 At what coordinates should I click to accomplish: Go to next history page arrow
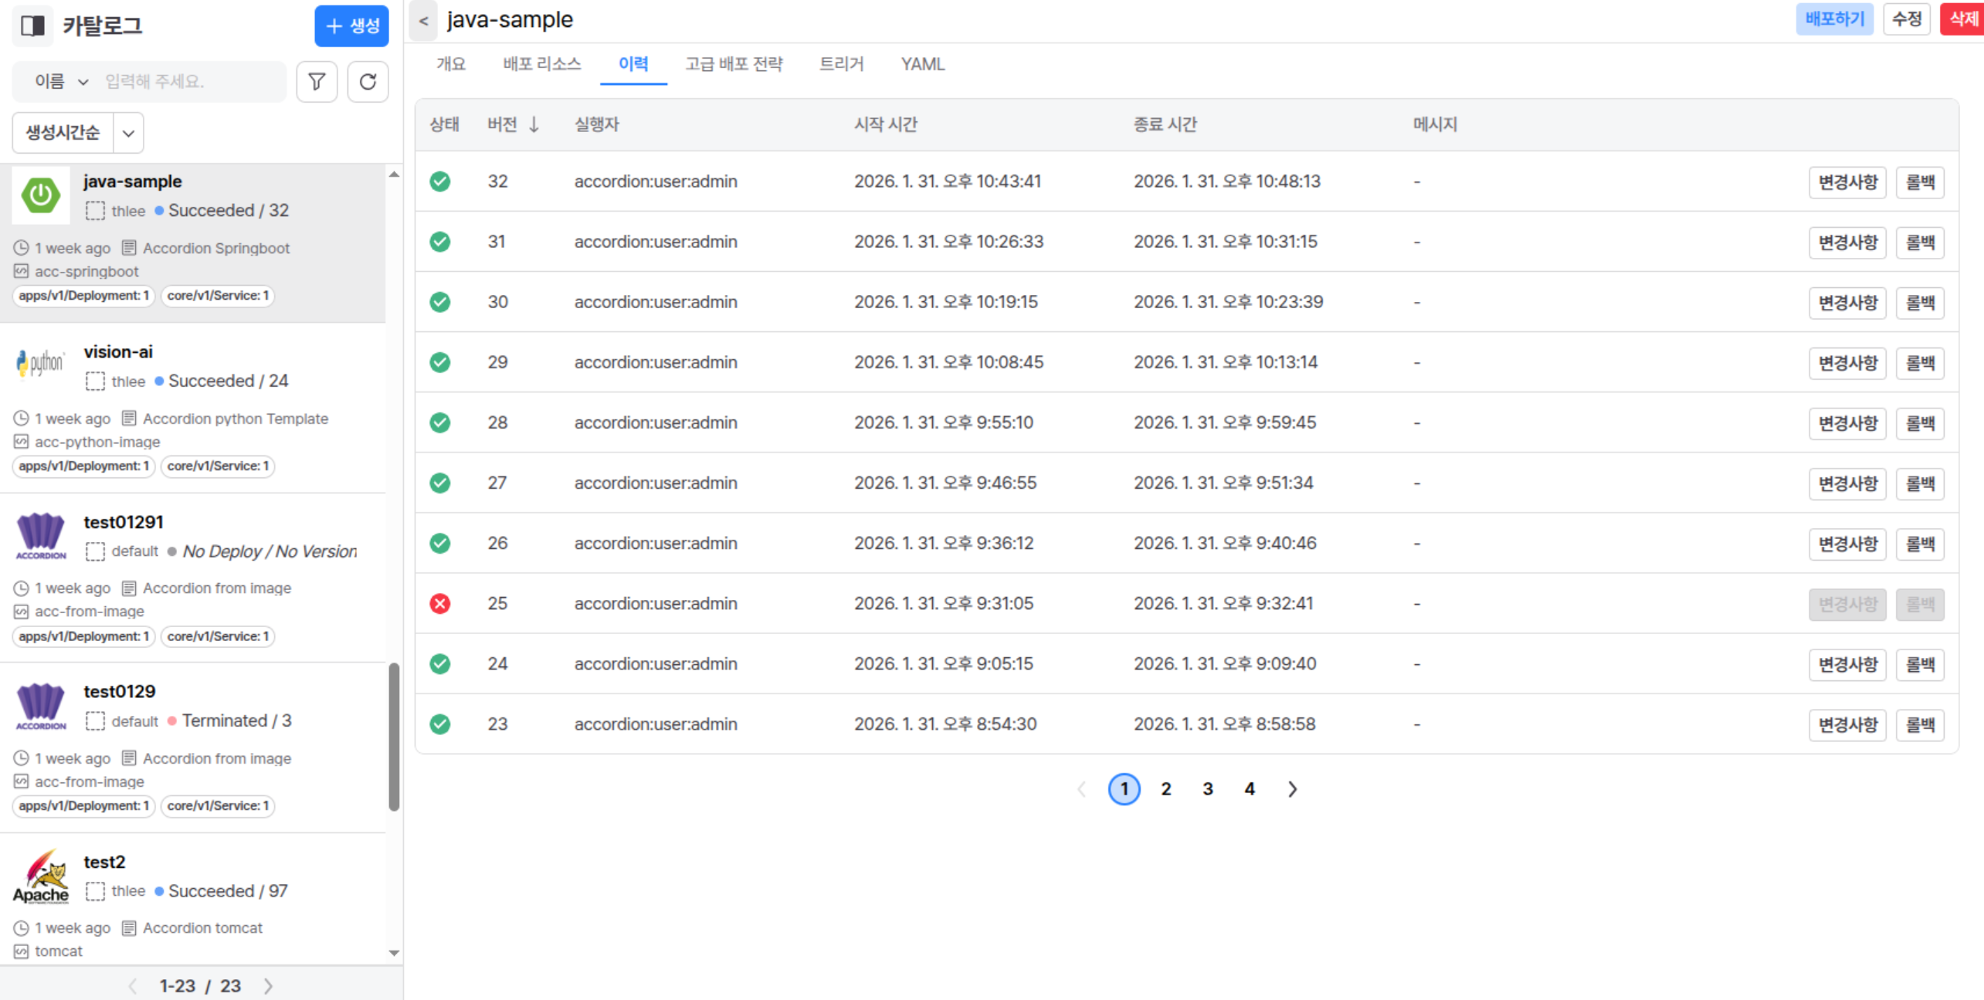1292,788
